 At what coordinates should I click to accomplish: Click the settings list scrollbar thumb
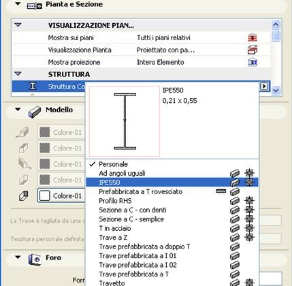276,35
